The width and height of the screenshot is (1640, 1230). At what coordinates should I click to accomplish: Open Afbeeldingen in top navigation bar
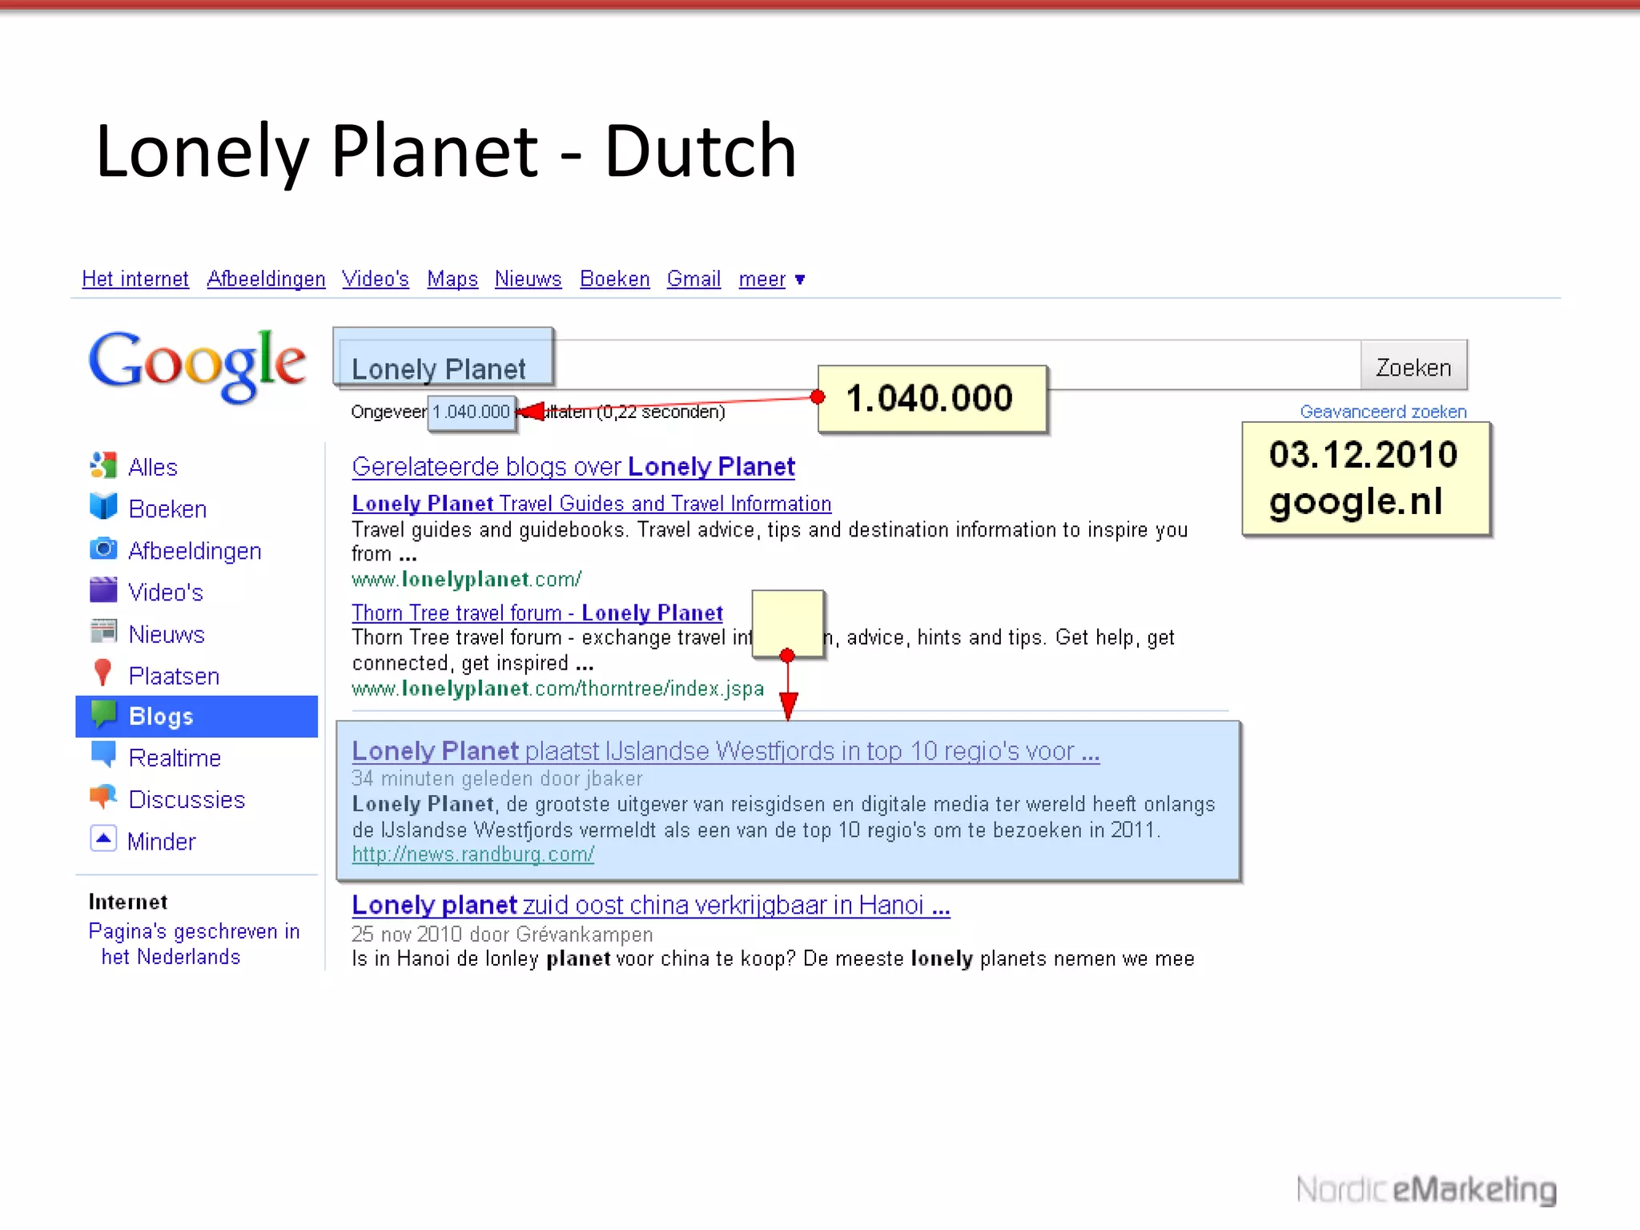[x=266, y=279]
